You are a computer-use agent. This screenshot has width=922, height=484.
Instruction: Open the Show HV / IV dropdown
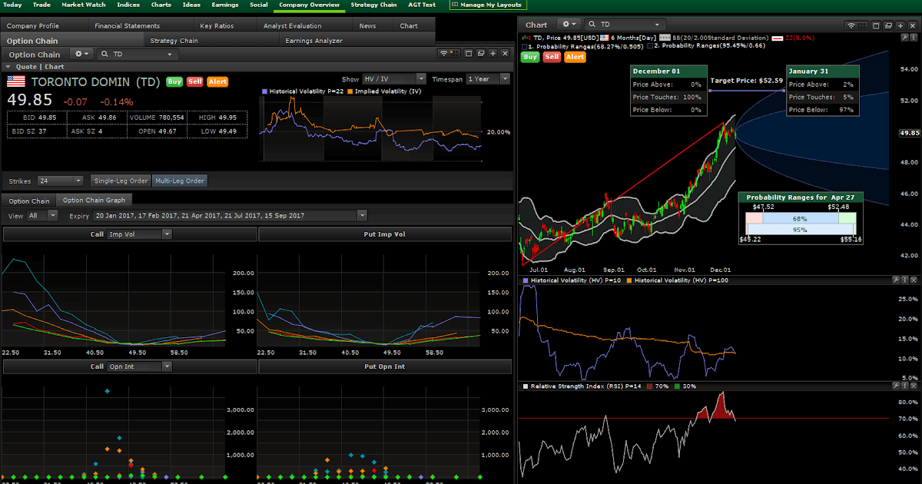coord(394,78)
